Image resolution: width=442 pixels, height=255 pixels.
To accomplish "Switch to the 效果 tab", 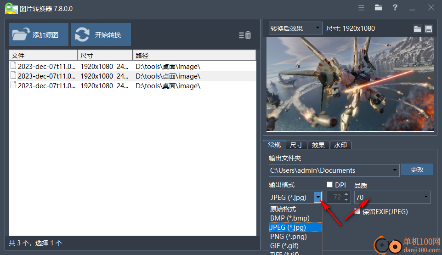I will point(318,145).
